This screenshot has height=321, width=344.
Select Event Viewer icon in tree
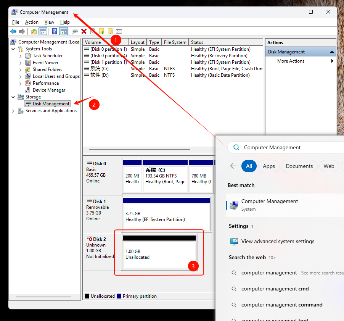pyautogui.click(x=27, y=63)
